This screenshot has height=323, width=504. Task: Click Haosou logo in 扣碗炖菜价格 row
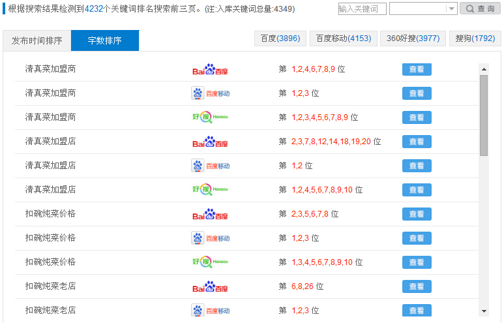pyautogui.click(x=210, y=262)
